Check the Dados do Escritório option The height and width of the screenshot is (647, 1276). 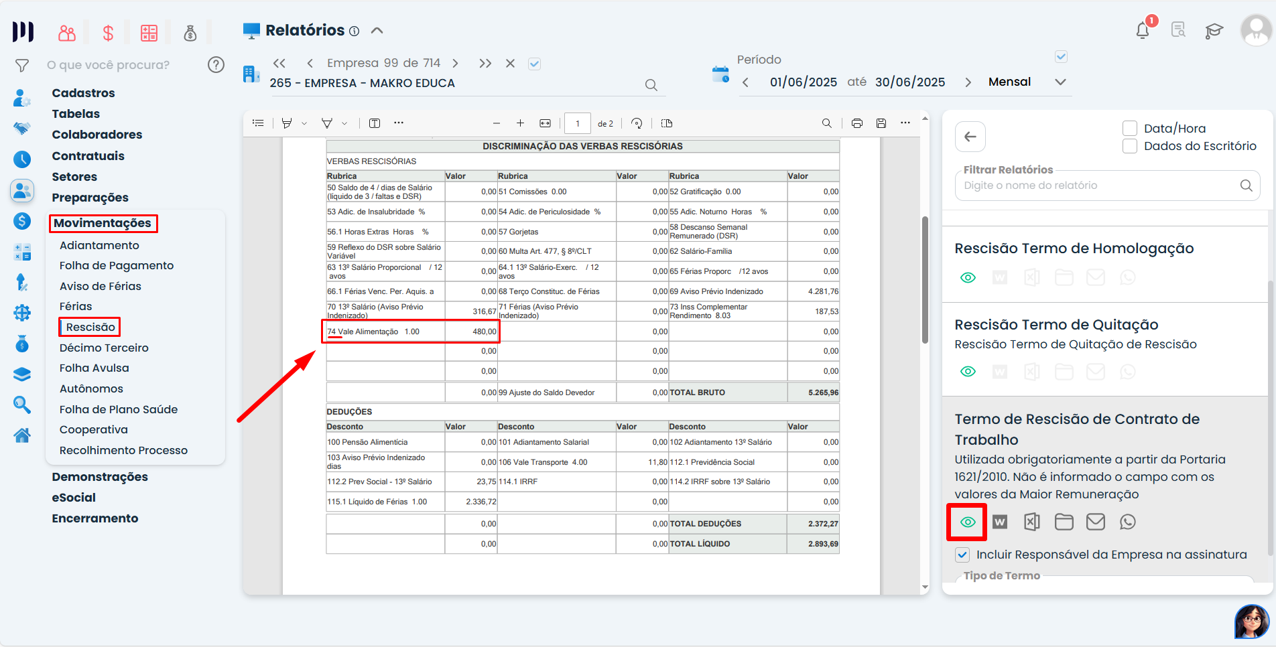tap(1130, 146)
